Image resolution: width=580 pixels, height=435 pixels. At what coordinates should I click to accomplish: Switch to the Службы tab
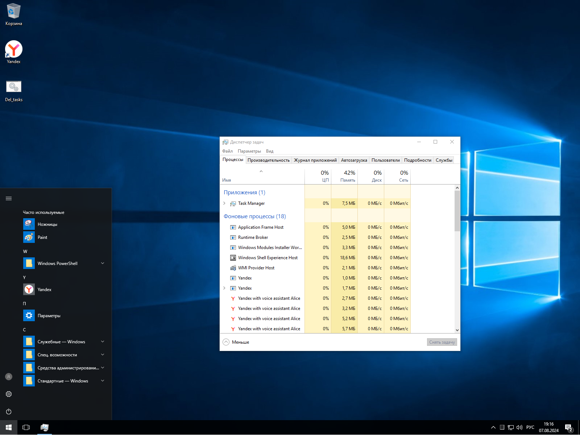(x=444, y=160)
